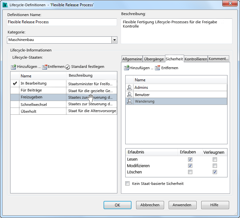240x218 pixels.
Task: Enable Erlauben for Lesen permission
Action: [x=190, y=159]
